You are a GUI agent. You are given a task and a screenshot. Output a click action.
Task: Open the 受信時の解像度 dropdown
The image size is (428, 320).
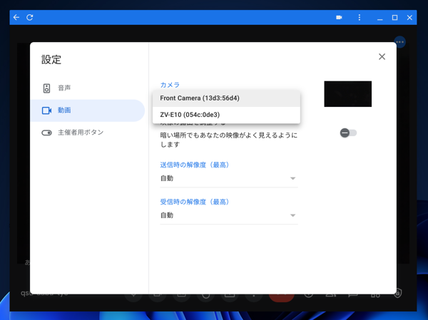pyautogui.click(x=229, y=215)
